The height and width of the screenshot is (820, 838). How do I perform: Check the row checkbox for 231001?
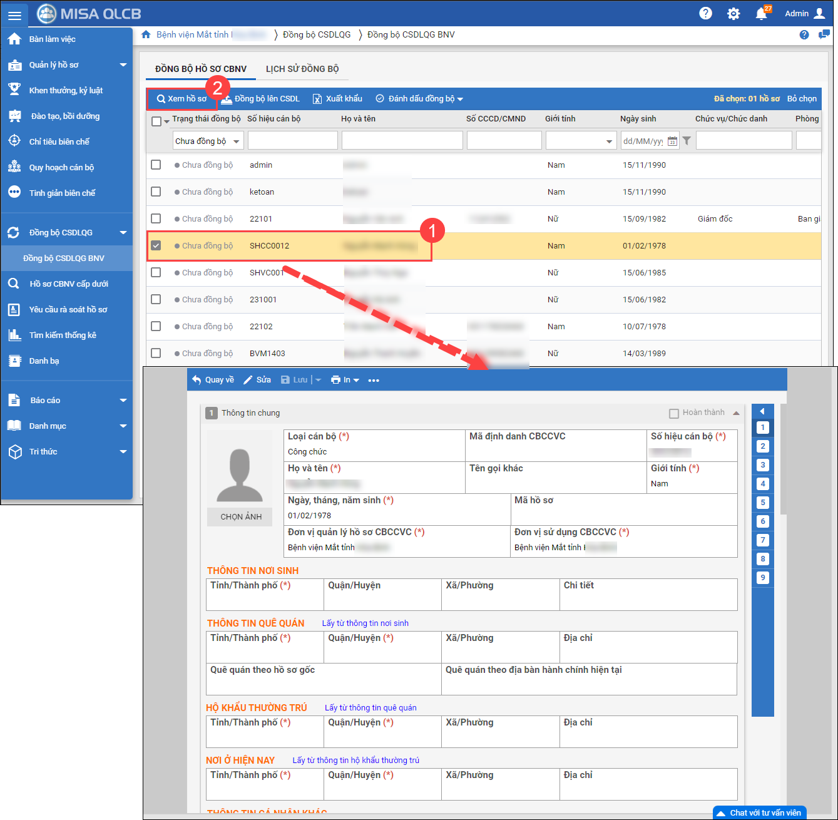tap(156, 299)
